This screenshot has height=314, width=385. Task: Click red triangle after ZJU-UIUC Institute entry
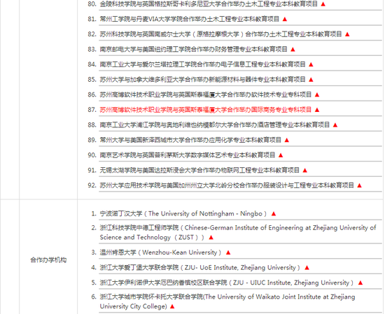click(360, 283)
